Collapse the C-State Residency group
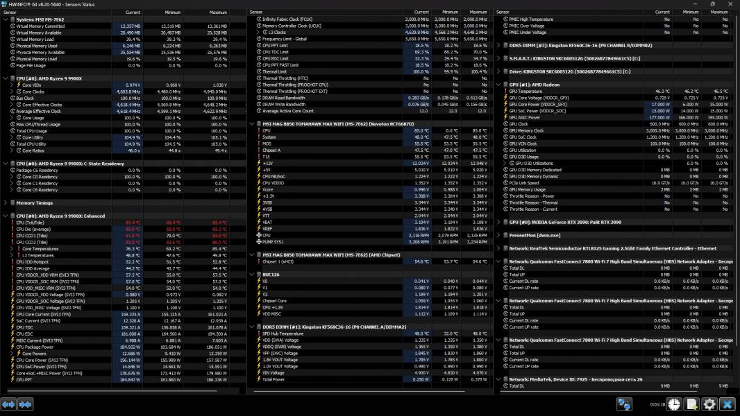Image resolution: width=740 pixels, height=416 pixels. tap(5, 164)
